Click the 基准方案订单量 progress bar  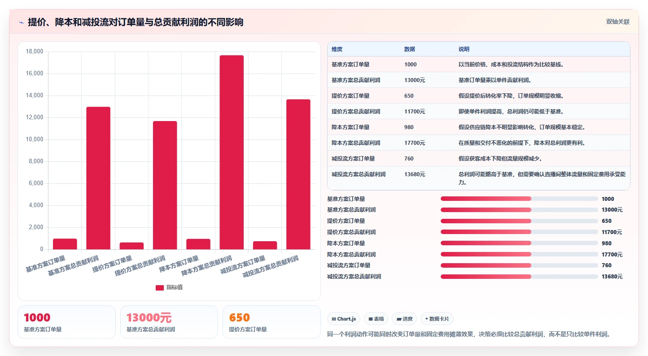click(519, 199)
